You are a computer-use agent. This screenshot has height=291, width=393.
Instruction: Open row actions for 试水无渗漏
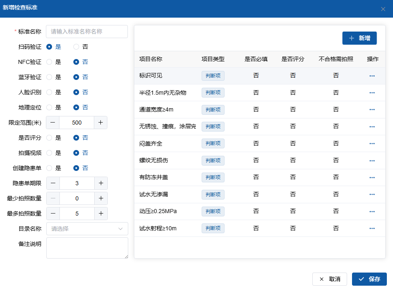click(x=372, y=195)
